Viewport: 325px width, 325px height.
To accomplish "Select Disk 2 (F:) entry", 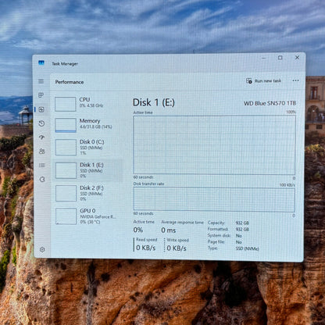I will coord(87,193).
